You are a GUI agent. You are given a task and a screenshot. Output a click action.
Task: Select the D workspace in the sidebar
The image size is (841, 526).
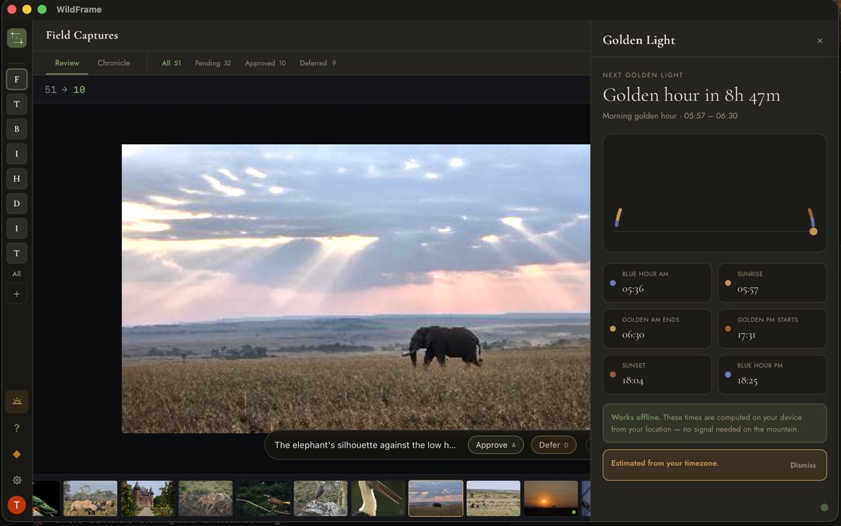17,204
